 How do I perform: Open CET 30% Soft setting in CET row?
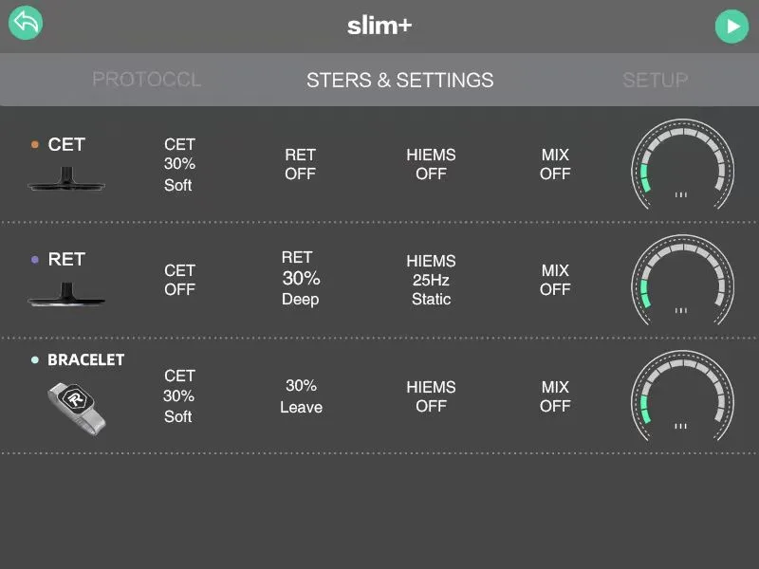click(x=178, y=165)
